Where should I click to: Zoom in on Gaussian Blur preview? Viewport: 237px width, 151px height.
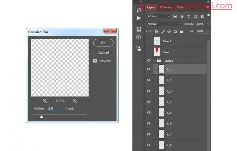coord(75,101)
